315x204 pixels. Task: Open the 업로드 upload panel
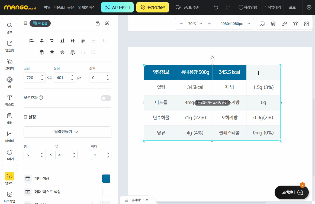(x=9, y=179)
